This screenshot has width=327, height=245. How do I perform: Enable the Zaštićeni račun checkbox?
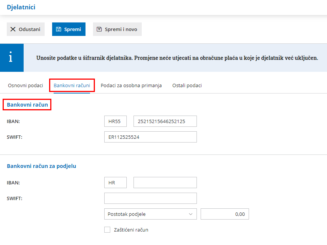[x=107, y=230]
